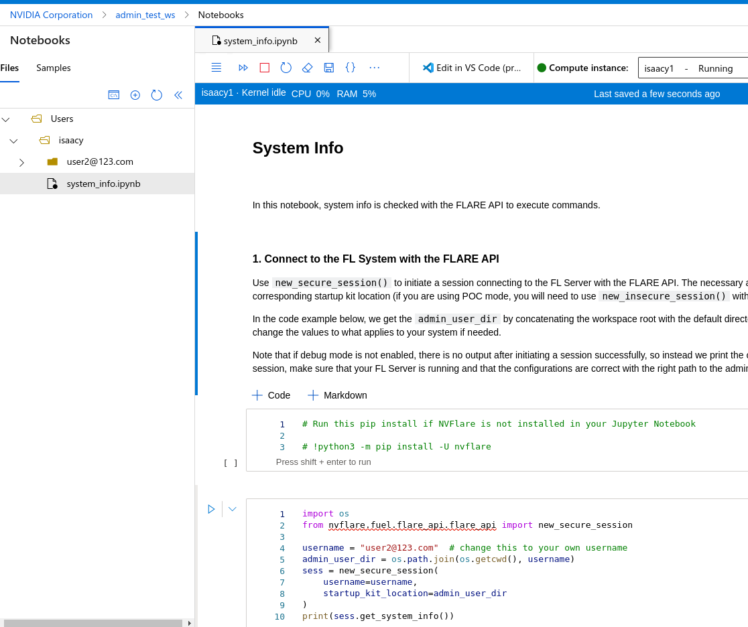Image resolution: width=748 pixels, height=627 pixels.
Task: Click inside the new_secure_session code cell
Action: click(x=499, y=565)
